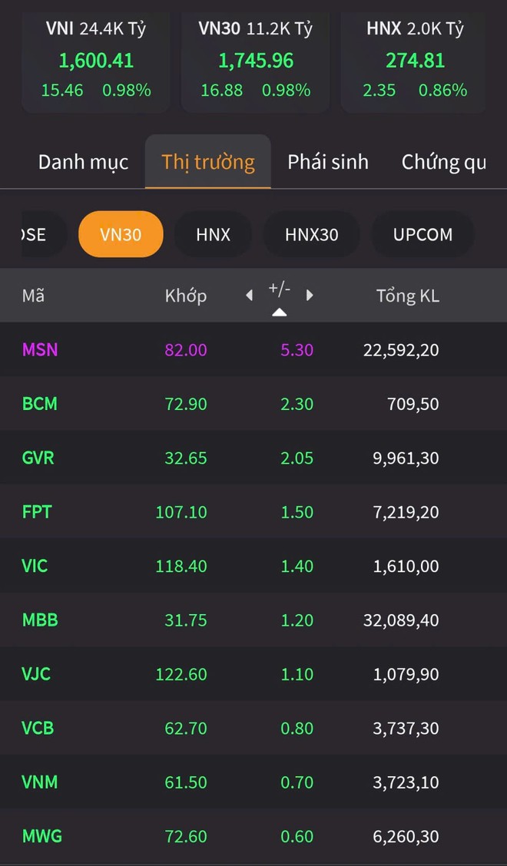
Task: Click the right arrow beside +/- column
Action: pos(310,296)
